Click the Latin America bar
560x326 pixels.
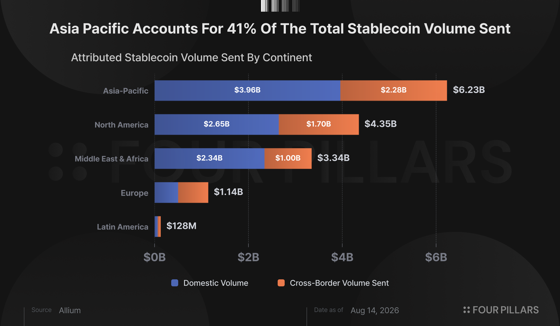157,227
